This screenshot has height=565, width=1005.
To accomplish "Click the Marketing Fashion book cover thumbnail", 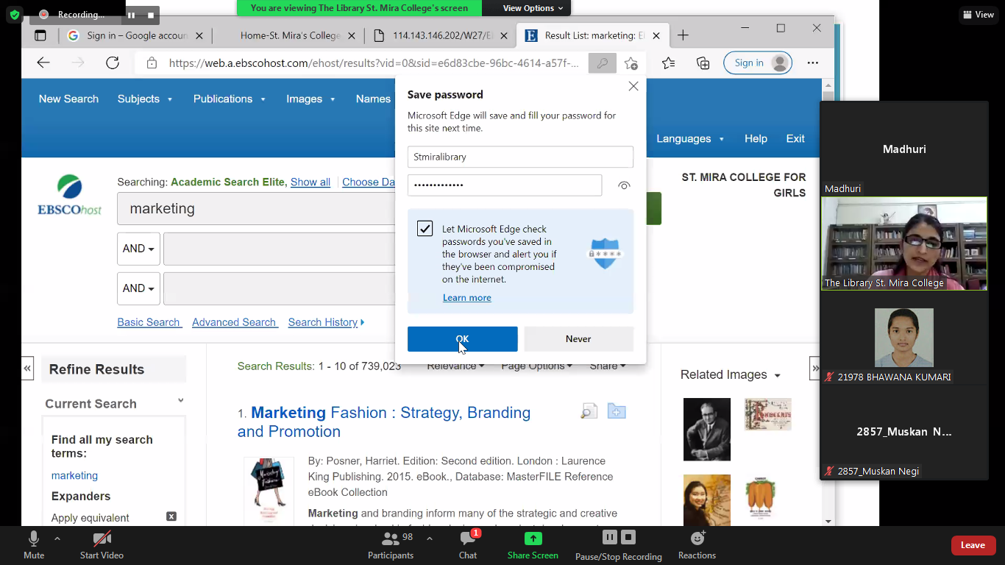I will click(x=269, y=489).
